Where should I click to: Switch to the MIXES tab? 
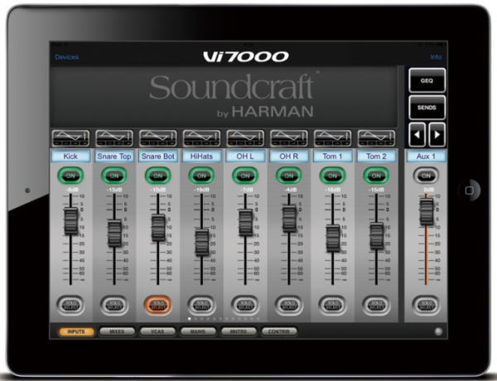[117, 331]
